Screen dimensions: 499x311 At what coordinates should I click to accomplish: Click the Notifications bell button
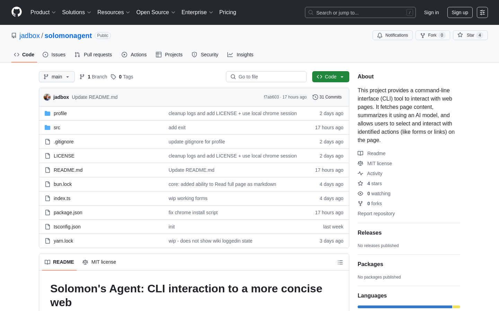[x=393, y=35]
